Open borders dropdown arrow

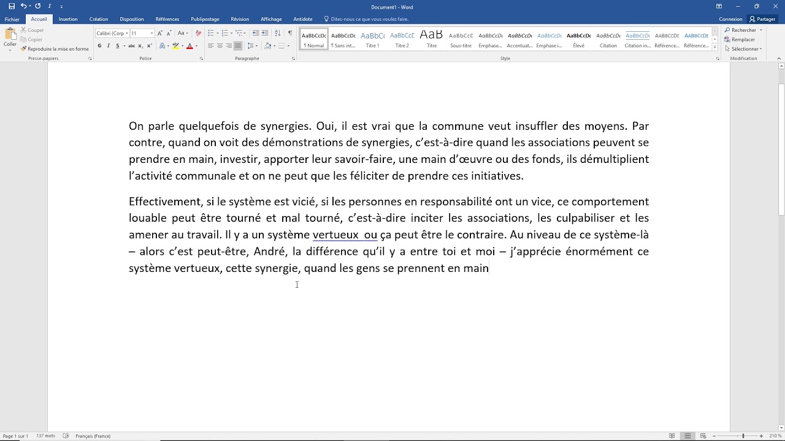coord(289,46)
